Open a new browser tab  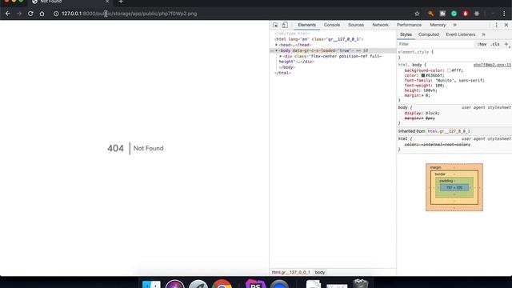click(x=121, y=2)
